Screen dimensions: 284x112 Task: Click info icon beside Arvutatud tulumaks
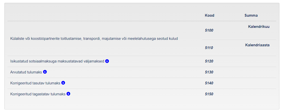[x=45, y=72]
